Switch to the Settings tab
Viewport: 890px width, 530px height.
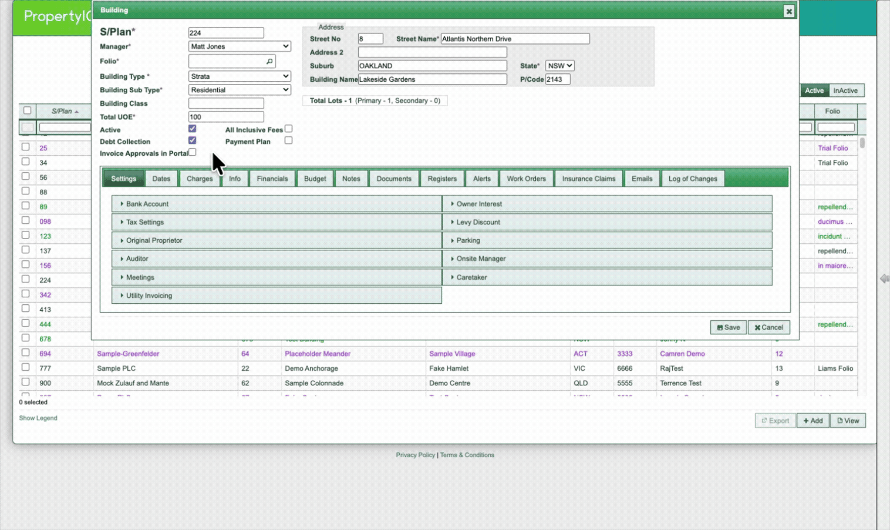coord(123,179)
